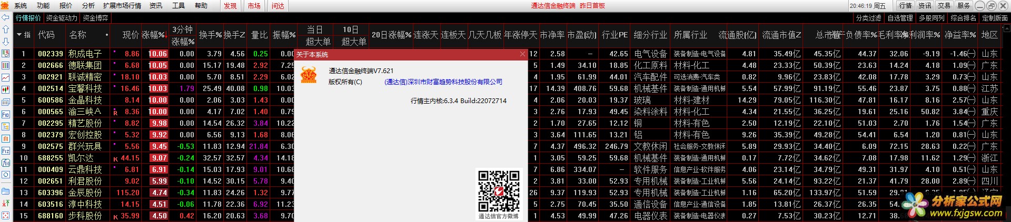The width and height of the screenshot is (1011, 222).
Task: Click the 自选管理 button
Action: coord(900,18)
